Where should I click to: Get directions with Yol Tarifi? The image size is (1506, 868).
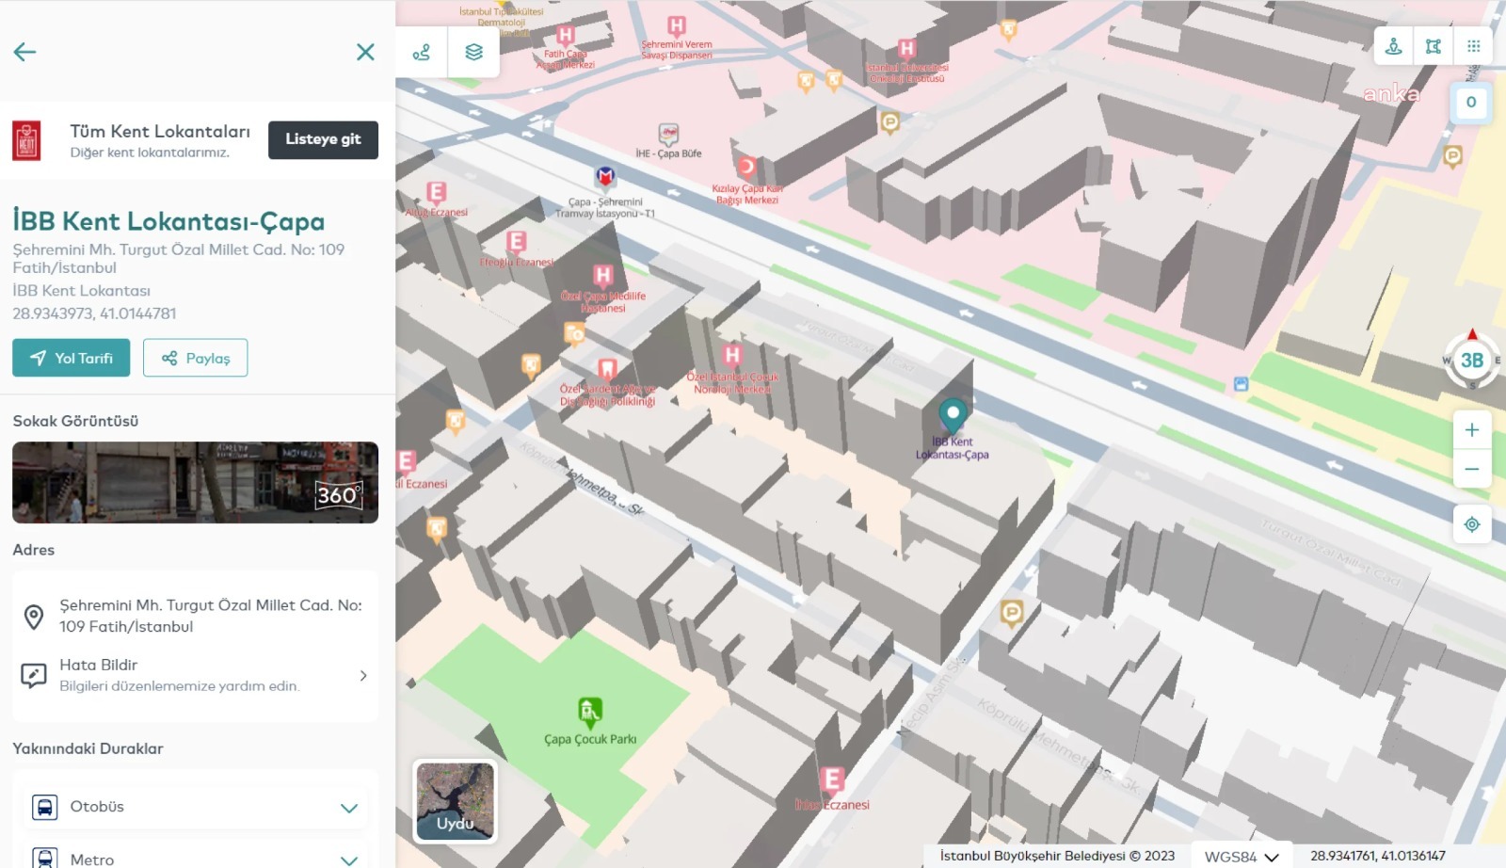click(72, 358)
